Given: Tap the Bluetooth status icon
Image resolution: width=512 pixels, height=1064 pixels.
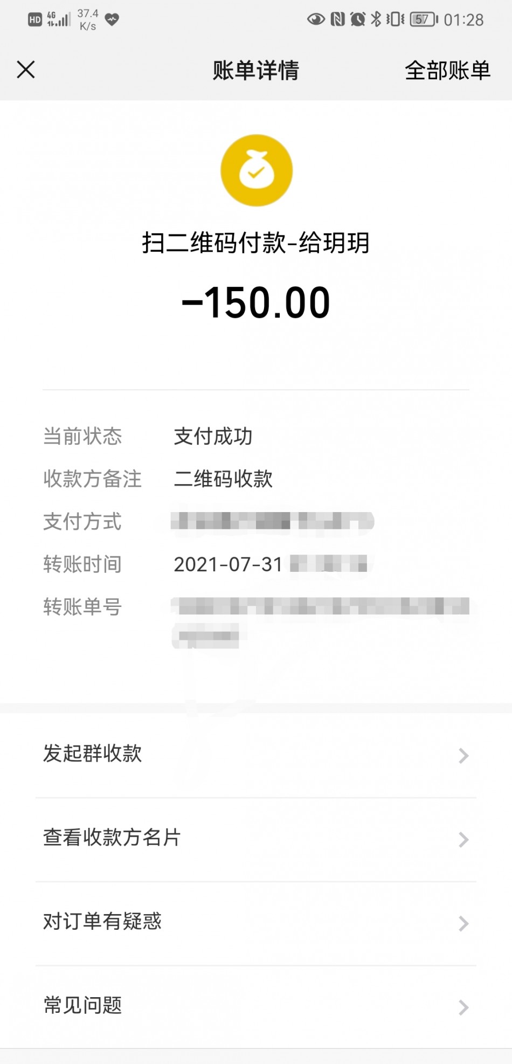Looking at the screenshot, I should click(x=376, y=20).
